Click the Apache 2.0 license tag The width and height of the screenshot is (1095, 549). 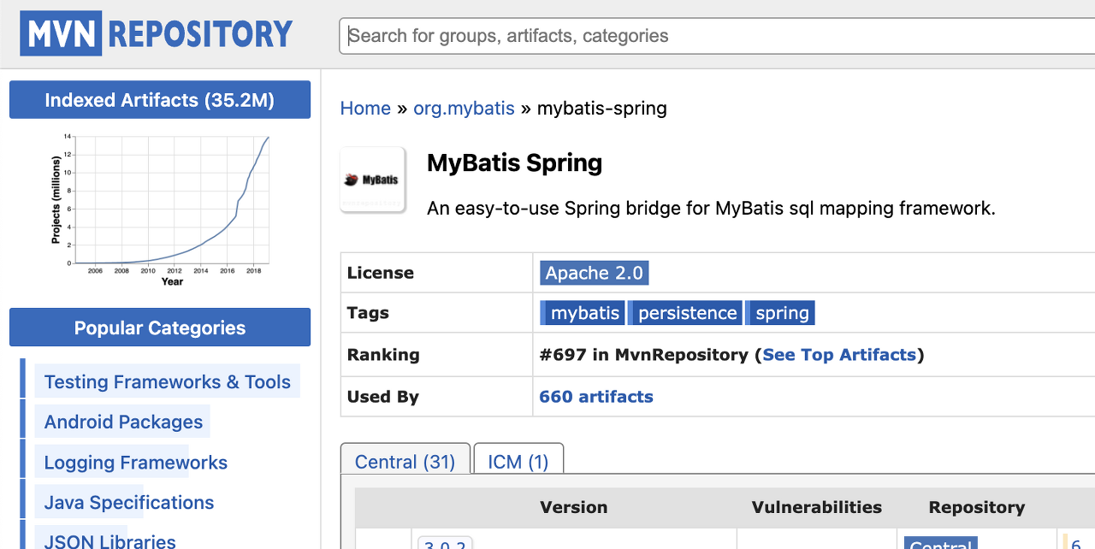tap(595, 273)
